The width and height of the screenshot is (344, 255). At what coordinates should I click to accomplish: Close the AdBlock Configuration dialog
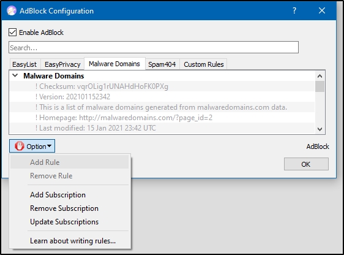pos(322,10)
